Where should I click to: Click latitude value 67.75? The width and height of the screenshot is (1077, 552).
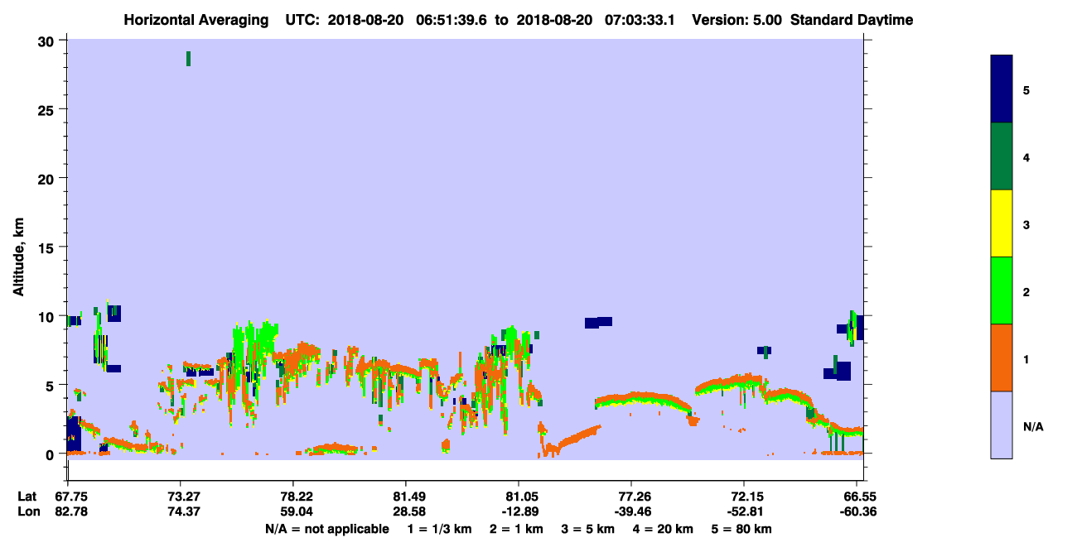point(73,497)
